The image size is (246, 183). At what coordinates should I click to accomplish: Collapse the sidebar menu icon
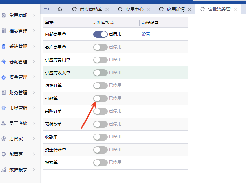pos(46,9)
